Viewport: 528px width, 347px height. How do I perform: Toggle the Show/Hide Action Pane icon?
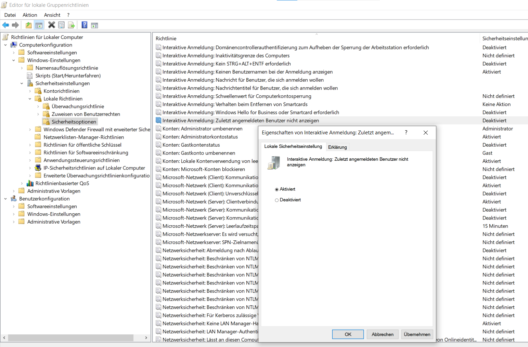pos(94,25)
